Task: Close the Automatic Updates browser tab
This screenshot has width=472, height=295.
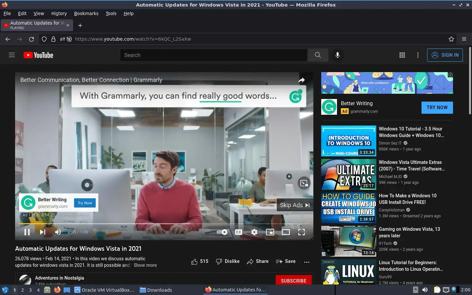Action: [x=68, y=25]
